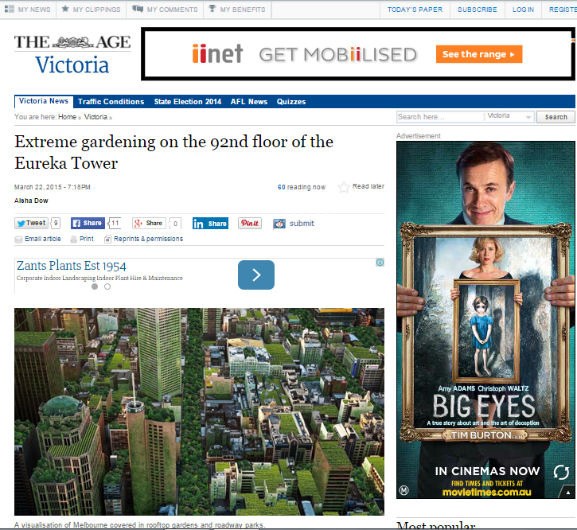Screen dimensions: 577x530
Task: Click the Victoria breadcrumb link
Action: 96,117
